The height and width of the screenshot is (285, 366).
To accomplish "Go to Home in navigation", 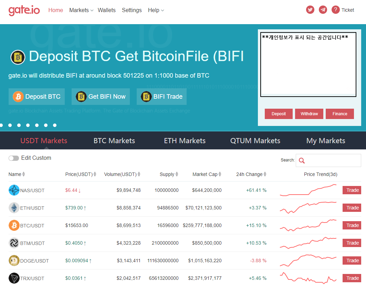I will coord(55,10).
